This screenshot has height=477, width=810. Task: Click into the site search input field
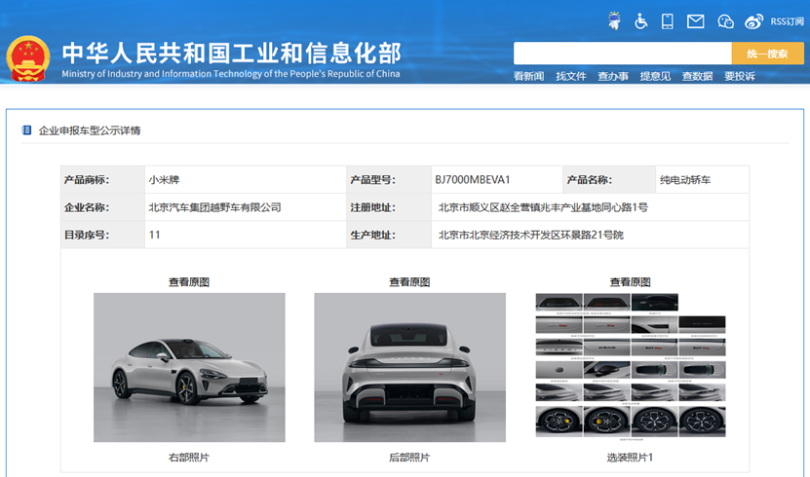(x=622, y=54)
